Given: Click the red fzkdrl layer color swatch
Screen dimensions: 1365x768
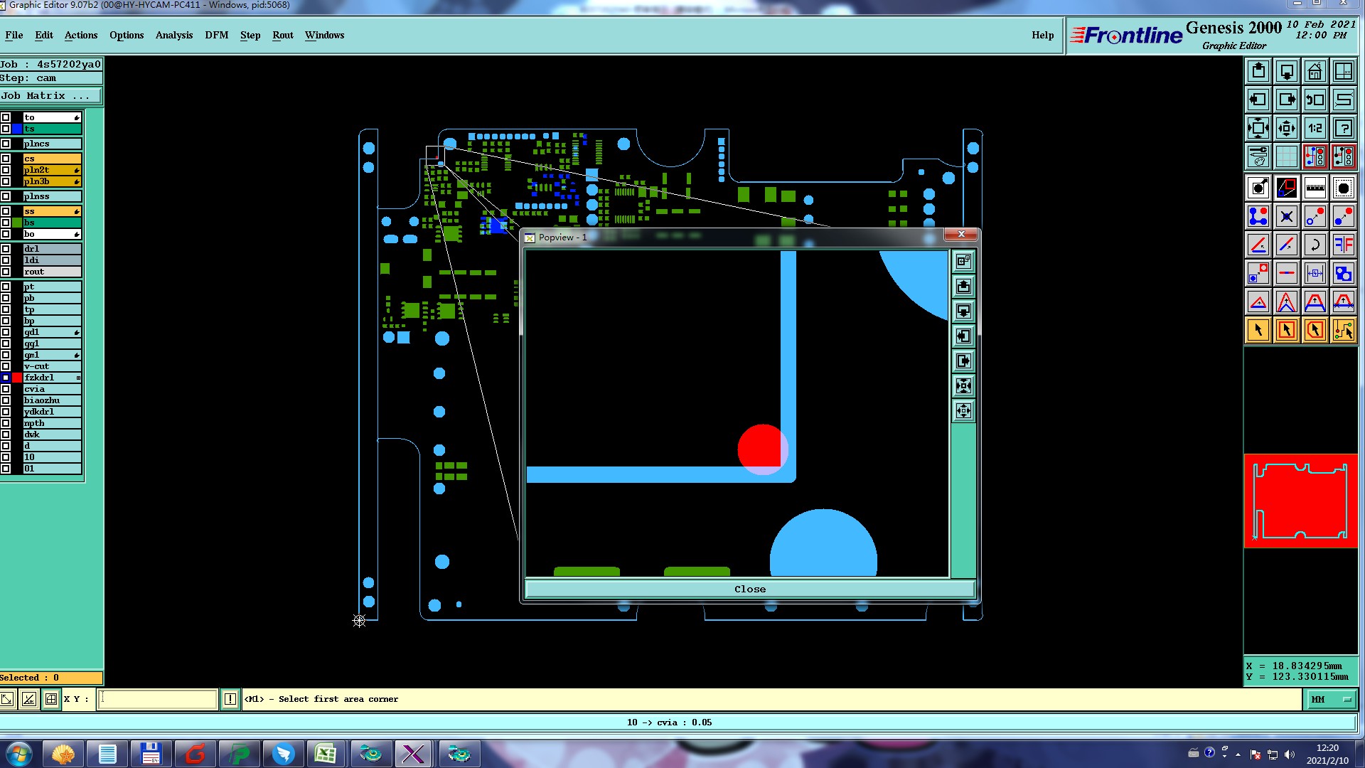Looking at the screenshot, I should click(17, 378).
